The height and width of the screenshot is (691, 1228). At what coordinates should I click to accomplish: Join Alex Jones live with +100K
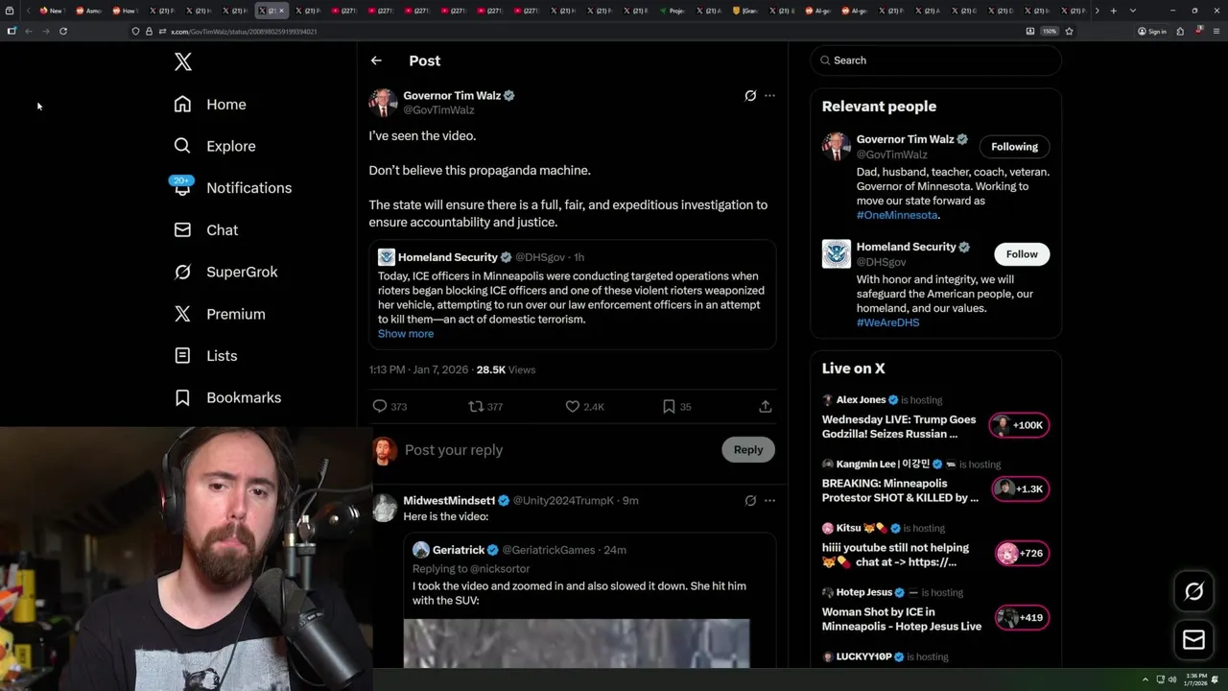(1019, 425)
